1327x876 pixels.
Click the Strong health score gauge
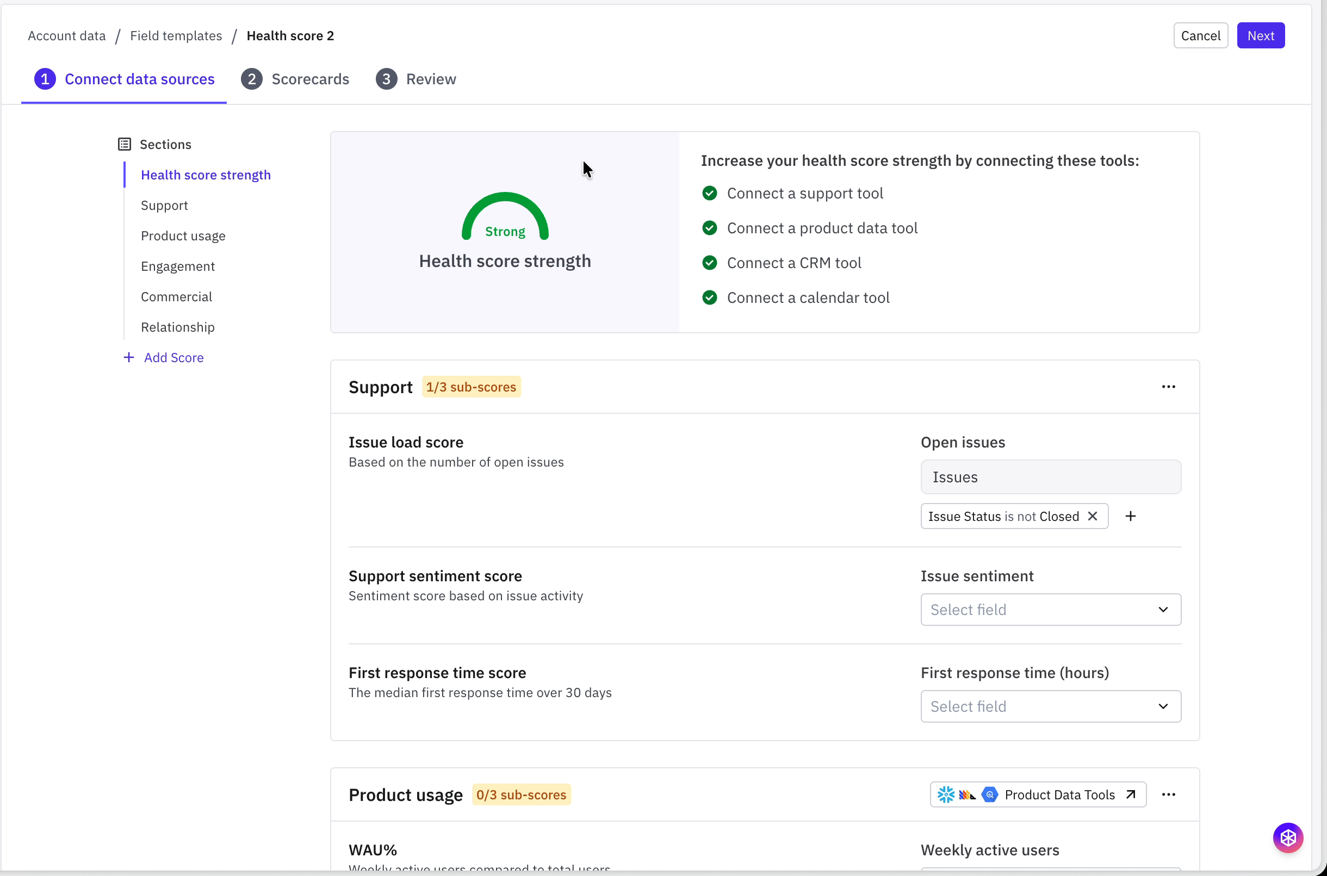[x=505, y=216]
